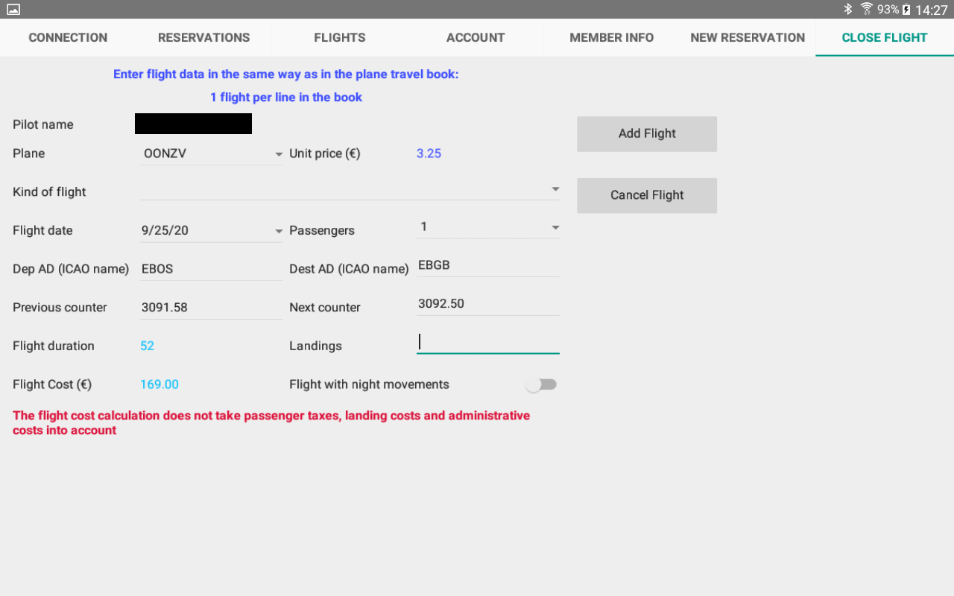Open the Reservations tab

(x=203, y=37)
